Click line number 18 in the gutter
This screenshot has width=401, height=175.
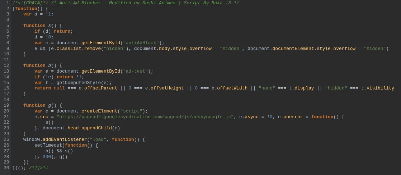point(6,100)
